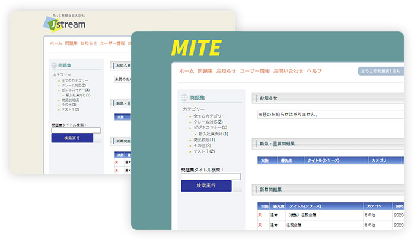The height and width of the screenshot is (240, 414).
Task: Click カテゴリ header in 緊急・重要問題集 table
Action: click(x=385, y=160)
